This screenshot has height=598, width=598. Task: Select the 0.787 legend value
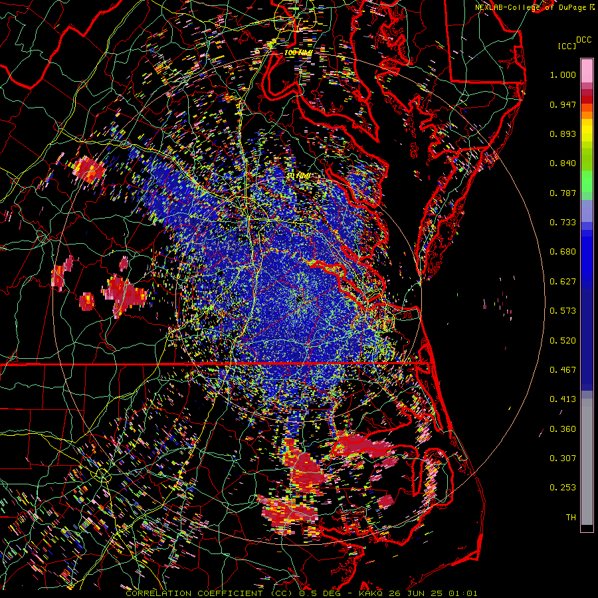click(x=563, y=193)
